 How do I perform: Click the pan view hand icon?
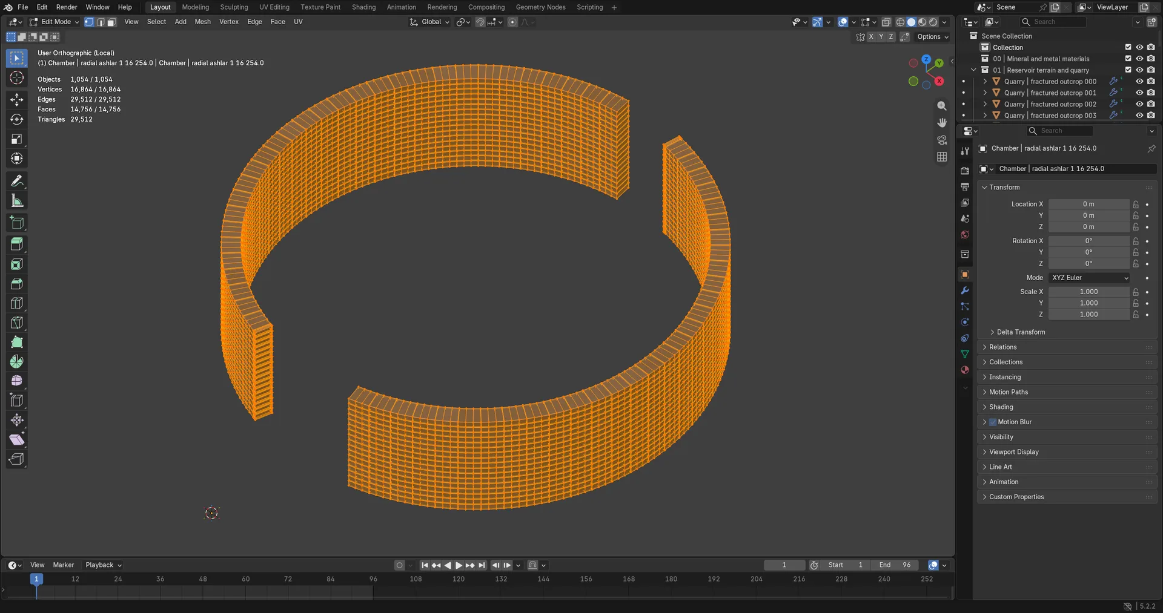tap(942, 123)
